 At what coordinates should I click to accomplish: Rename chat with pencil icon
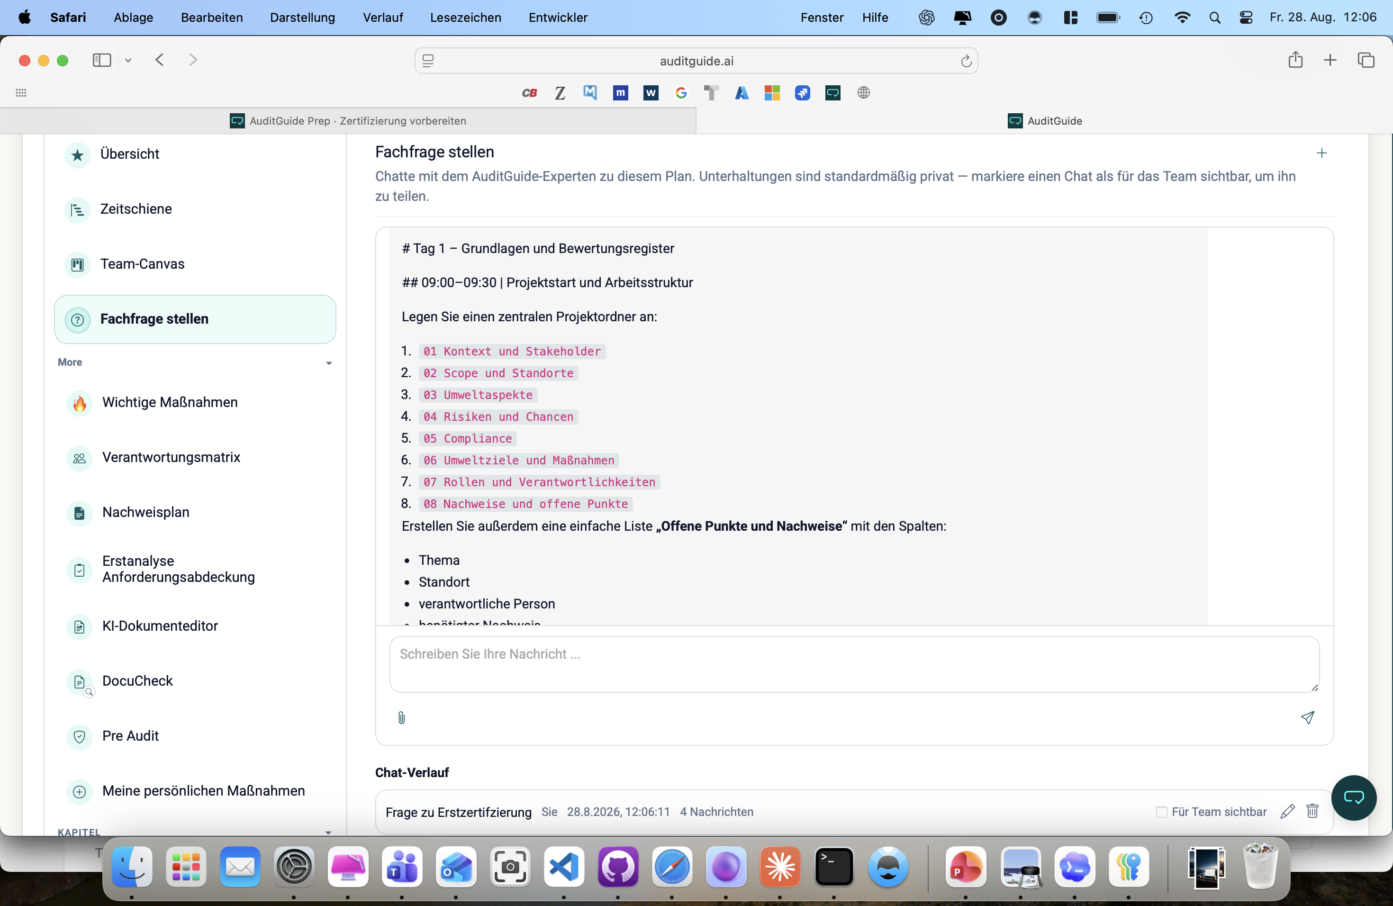tap(1287, 811)
